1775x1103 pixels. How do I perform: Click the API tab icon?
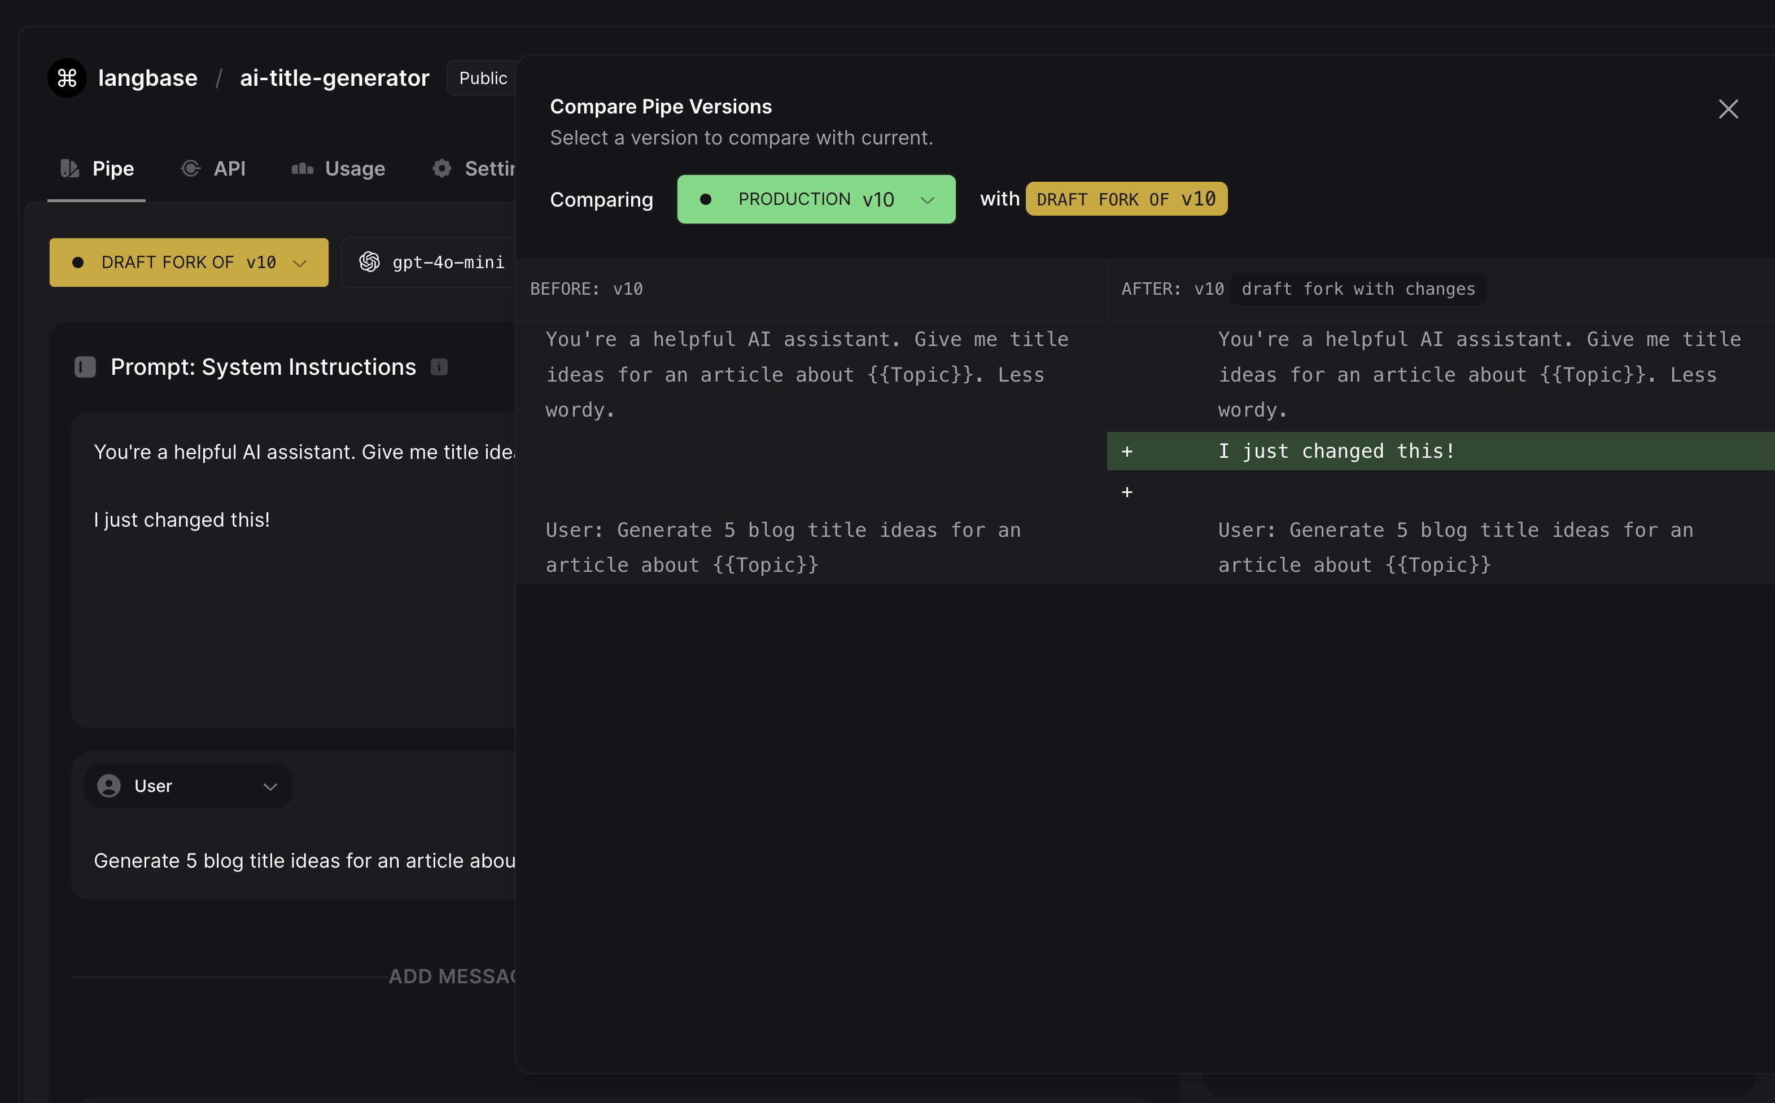tap(190, 169)
